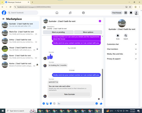Click the chat scrollbar thumb
The height and width of the screenshot is (113, 142).
[x=102, y=83]
